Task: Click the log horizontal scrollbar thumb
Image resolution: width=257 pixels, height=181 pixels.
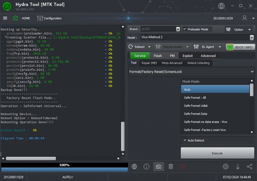Action: click(x=31, y=158)
